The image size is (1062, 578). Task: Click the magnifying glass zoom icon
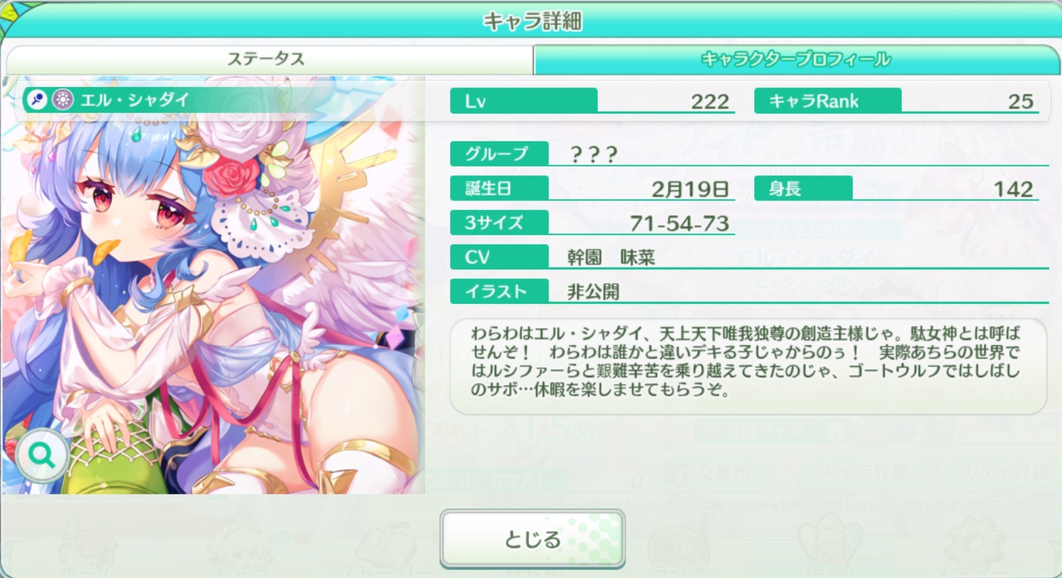pos(42,456)
